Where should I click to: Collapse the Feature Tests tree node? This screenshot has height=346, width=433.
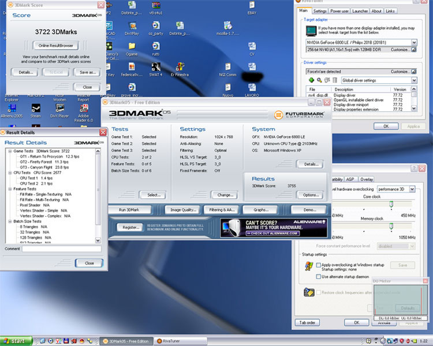(10, 189)
